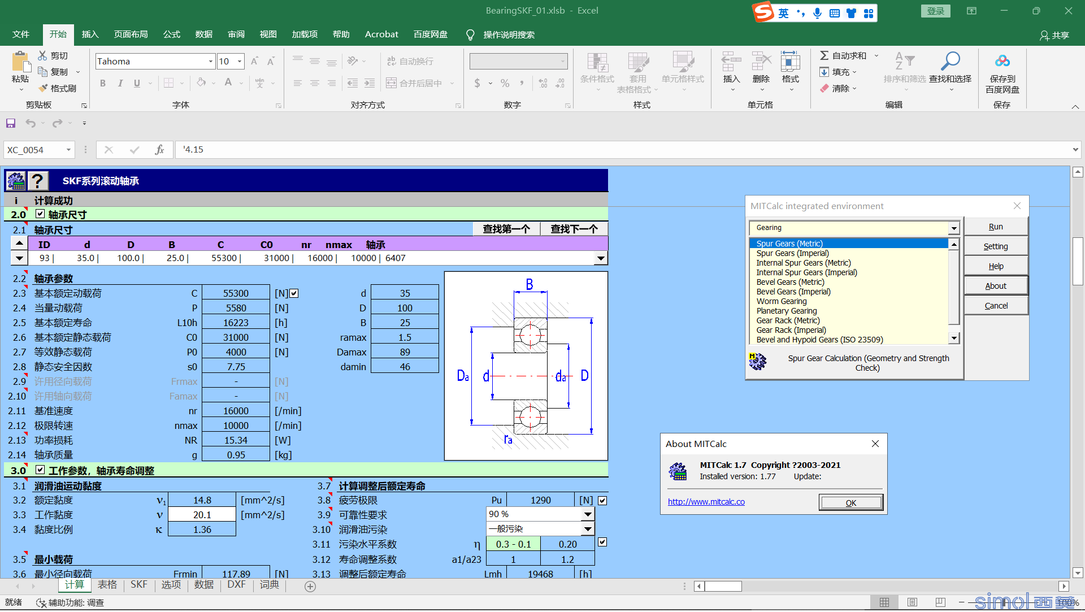Open the 润滑油污染 一般污染 dropdown
Screen dimensions: 1085x612
tap(588, 529)
